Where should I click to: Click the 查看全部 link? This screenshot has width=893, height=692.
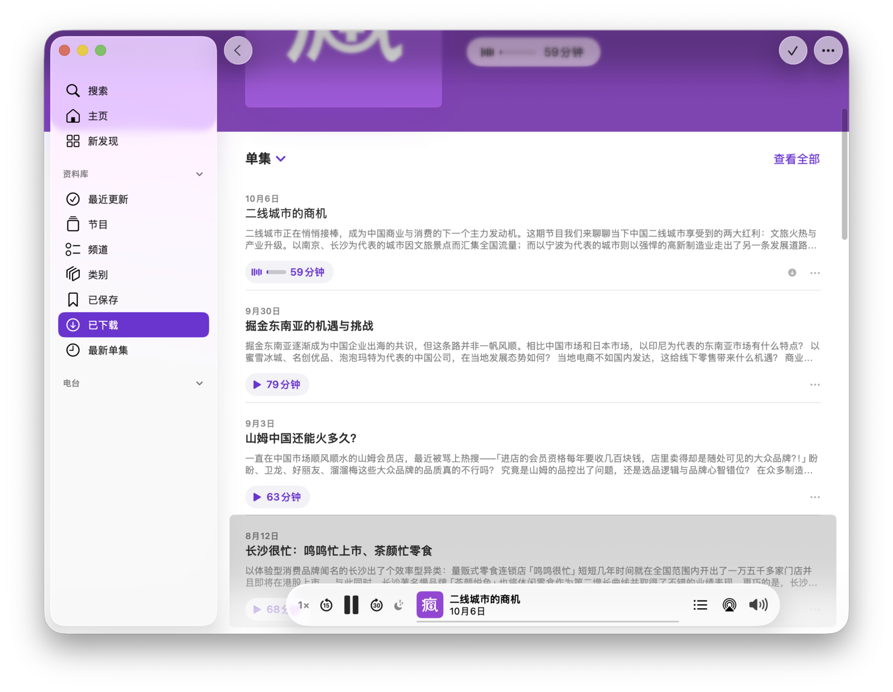pos(796,159)
